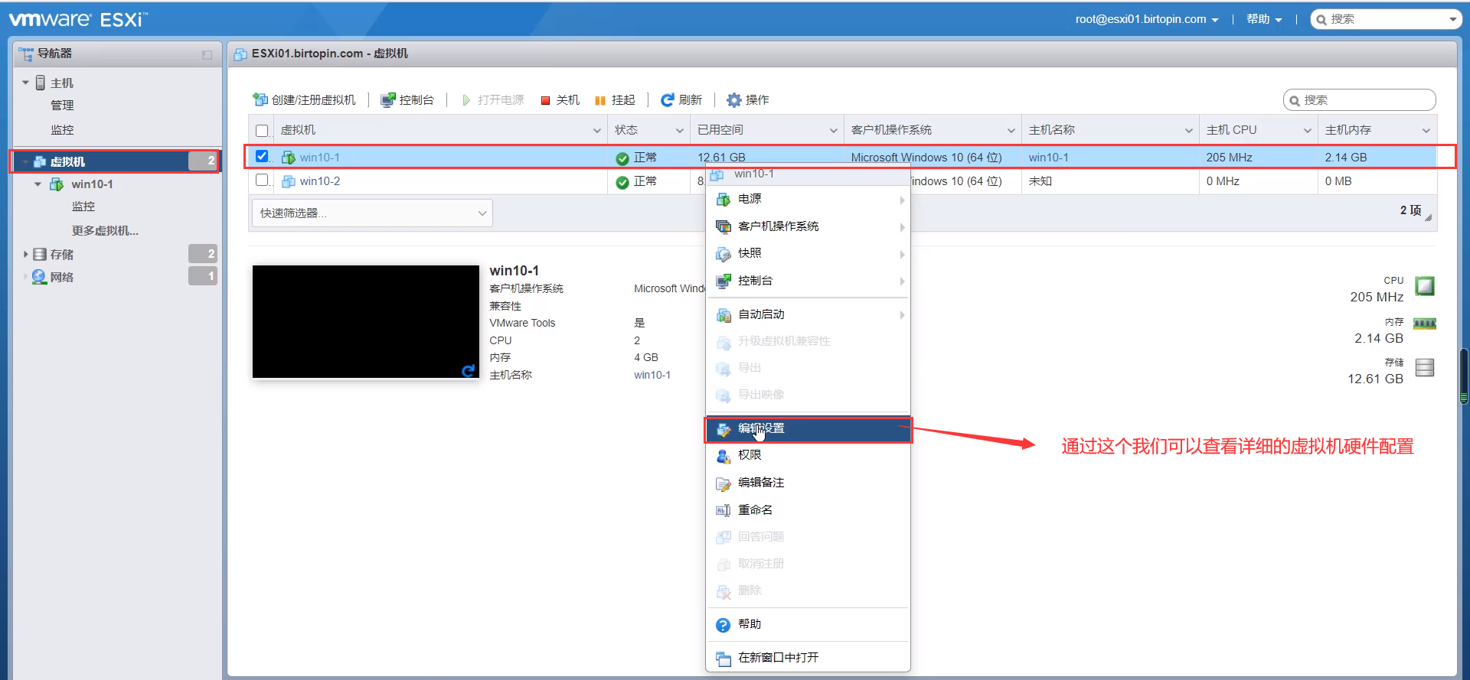
Task: Click the win10-1 host name link in details
Action: click(652, 375)
